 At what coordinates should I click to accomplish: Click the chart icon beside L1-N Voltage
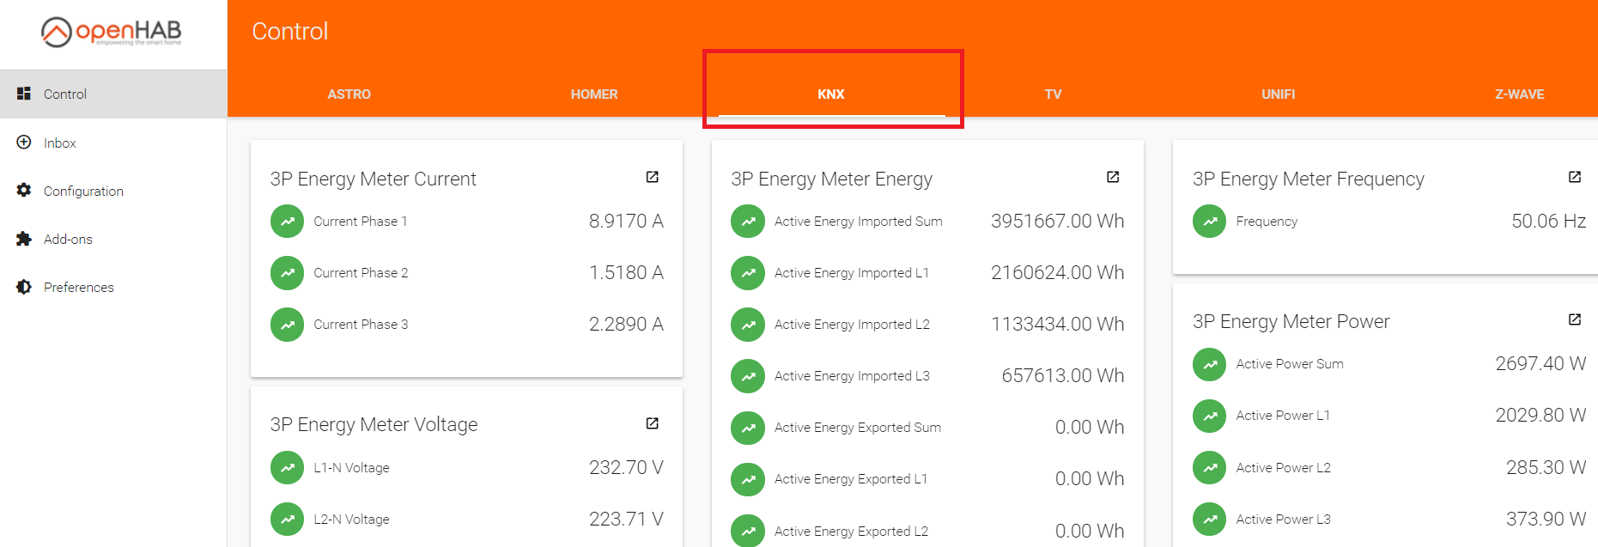tap(287, 468)
